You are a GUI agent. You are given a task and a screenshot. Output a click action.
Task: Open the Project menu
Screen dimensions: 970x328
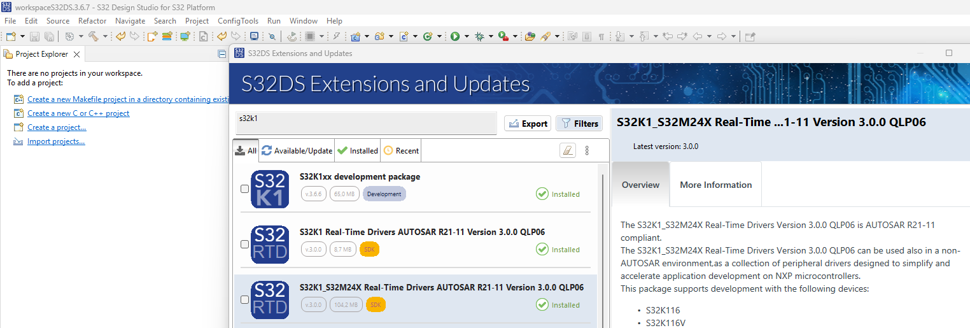197,21
